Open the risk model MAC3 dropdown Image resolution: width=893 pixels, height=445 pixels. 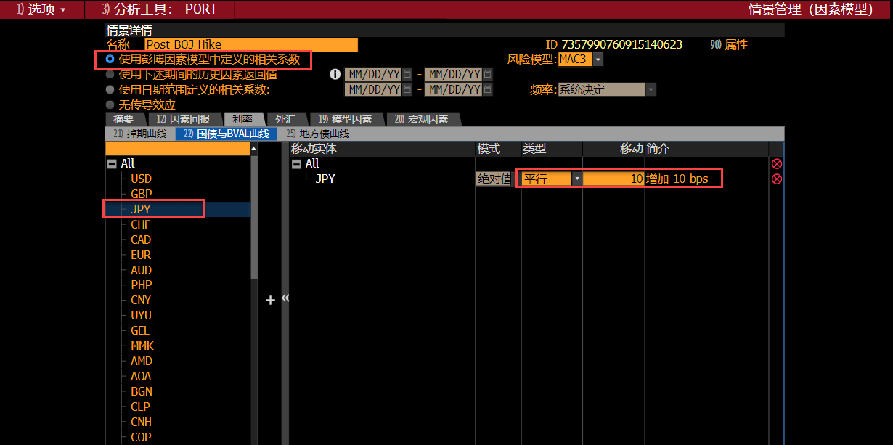click(x=598, y=60)
